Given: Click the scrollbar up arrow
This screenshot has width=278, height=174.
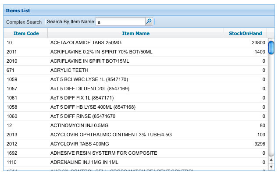Looking at the screenshot, I should coord(271,160).
